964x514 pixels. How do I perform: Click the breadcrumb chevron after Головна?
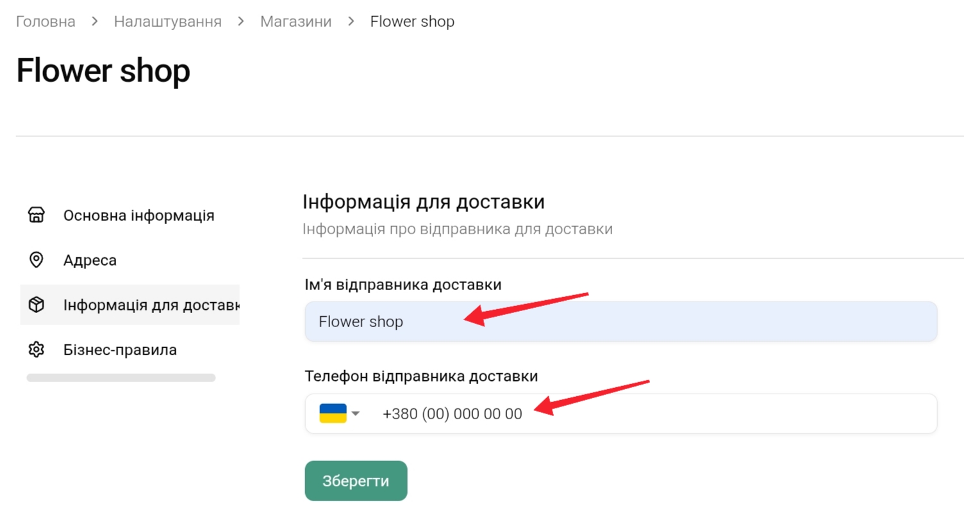[94, 21]
